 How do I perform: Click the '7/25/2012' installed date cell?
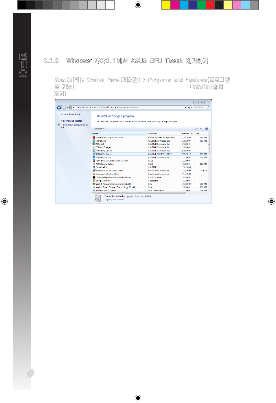click(186, 154)
